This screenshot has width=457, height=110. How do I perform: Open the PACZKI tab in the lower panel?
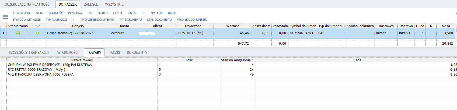(x=114, y=52)
